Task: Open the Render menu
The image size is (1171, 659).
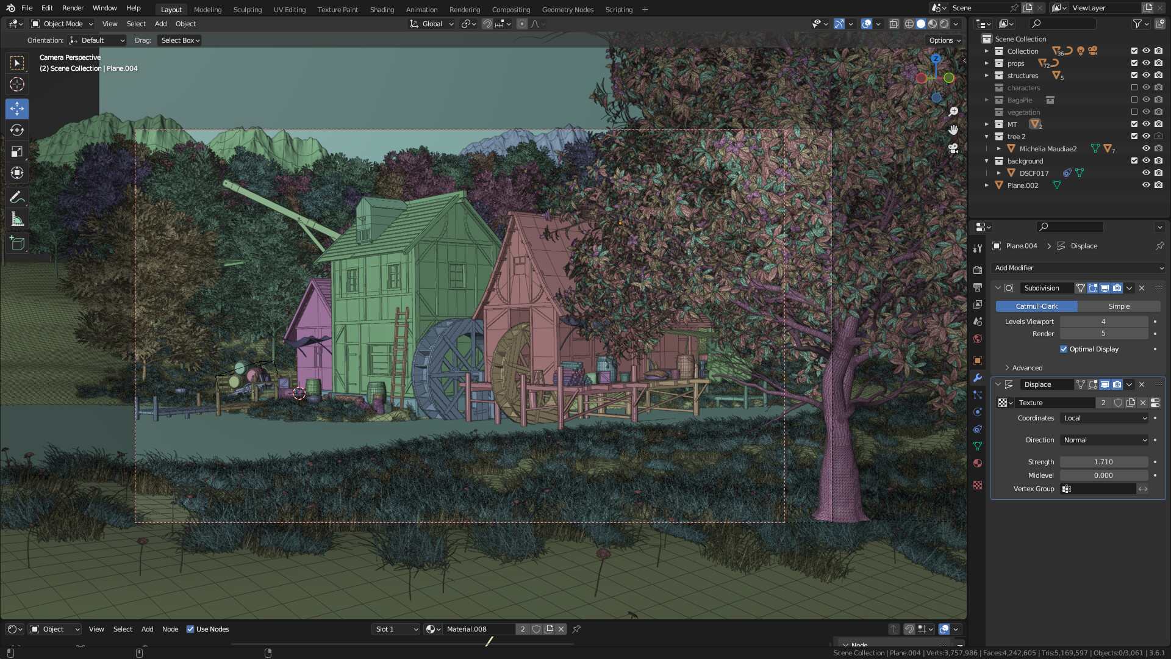Action: click(73, 8)
